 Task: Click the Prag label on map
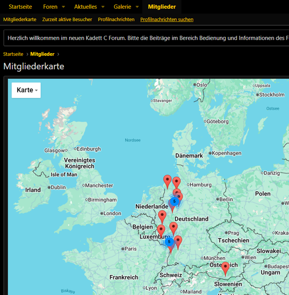click(x=234, y=233)
